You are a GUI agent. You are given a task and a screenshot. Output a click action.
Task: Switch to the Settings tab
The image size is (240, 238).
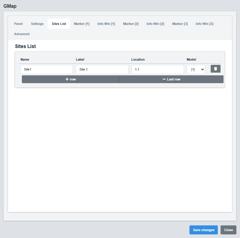37,24
